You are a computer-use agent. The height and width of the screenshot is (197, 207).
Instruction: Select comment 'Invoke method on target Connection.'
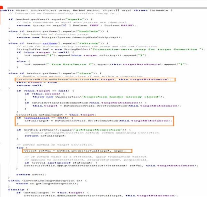[x=55, y=145]
